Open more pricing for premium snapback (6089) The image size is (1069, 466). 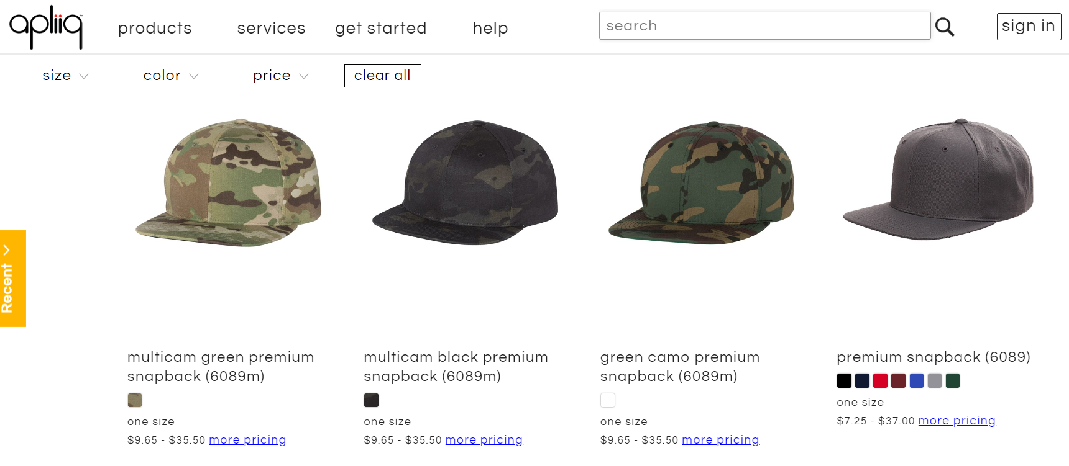click(957, 420)
